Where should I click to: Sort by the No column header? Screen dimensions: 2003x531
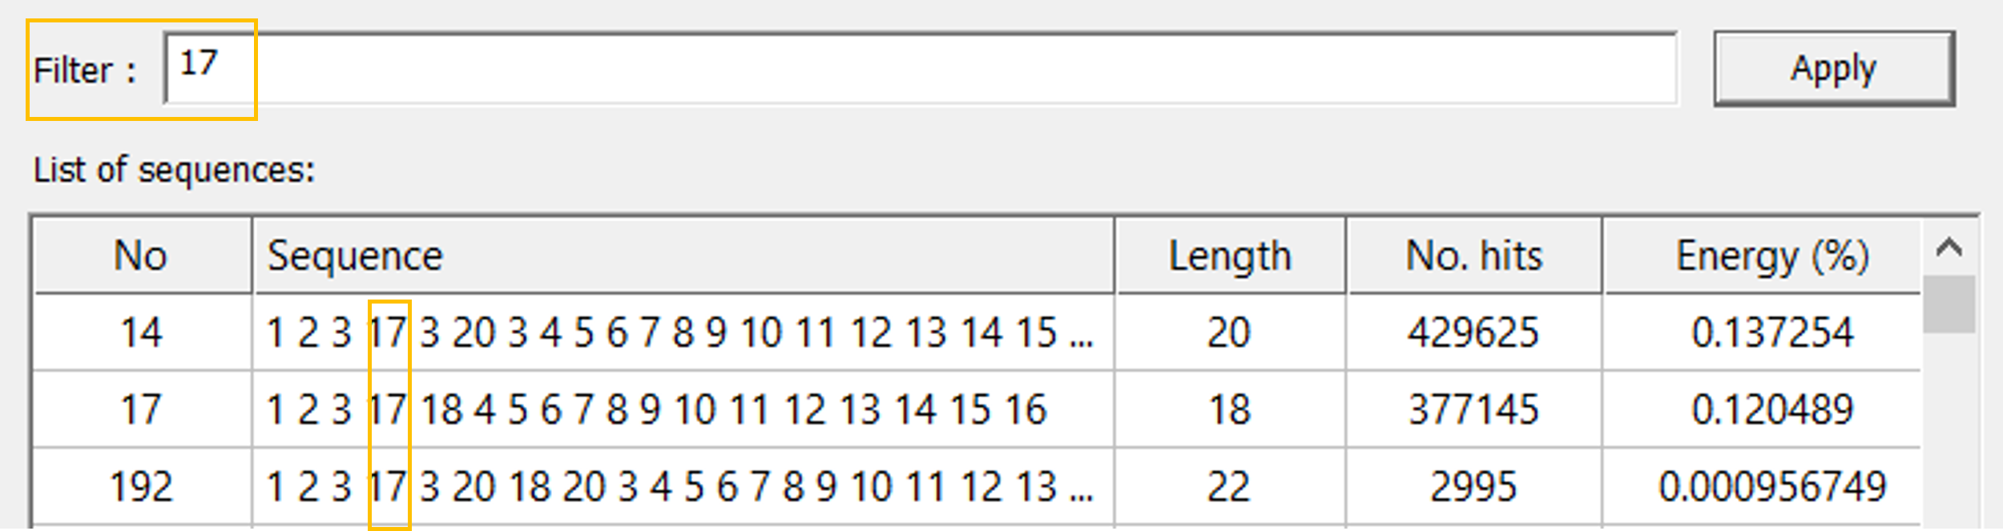tap(143, 256)
